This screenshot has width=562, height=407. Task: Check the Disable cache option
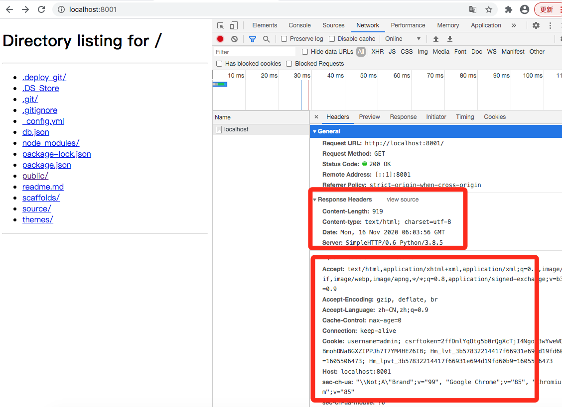[x=332, y=39]
